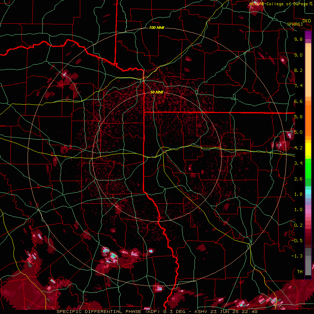Click the NEXLAB-College of DuPage label
The height and width of the screenshot is (314, 314).
tap(279, 4)
